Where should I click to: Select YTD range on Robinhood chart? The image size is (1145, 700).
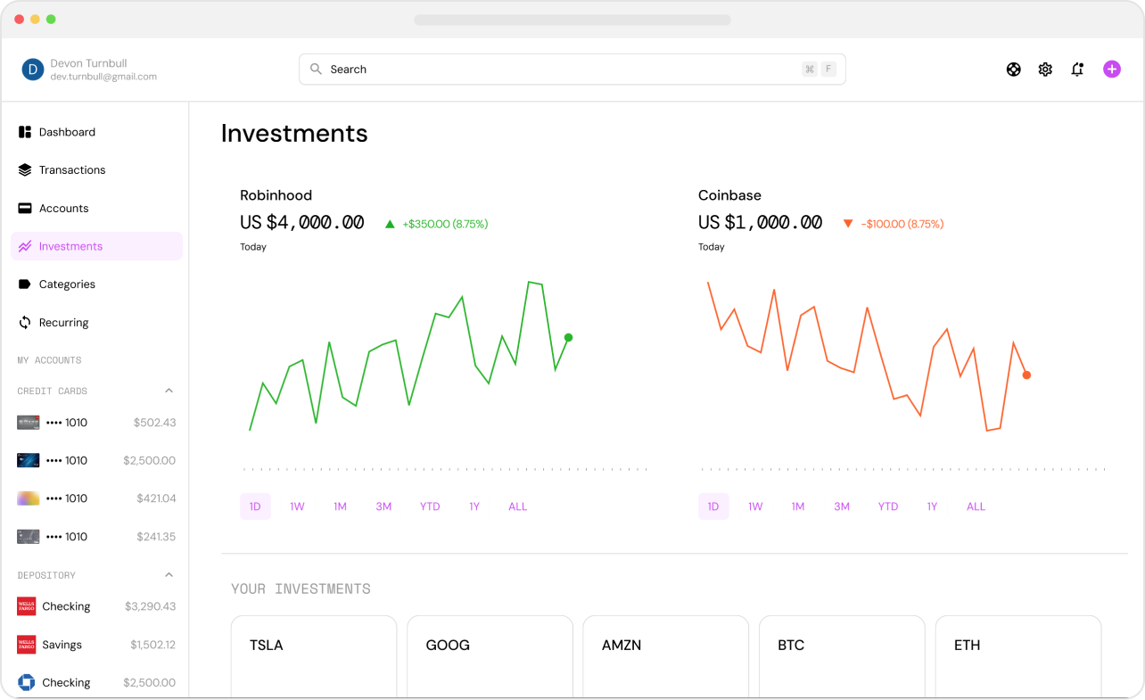click(430, 506)
